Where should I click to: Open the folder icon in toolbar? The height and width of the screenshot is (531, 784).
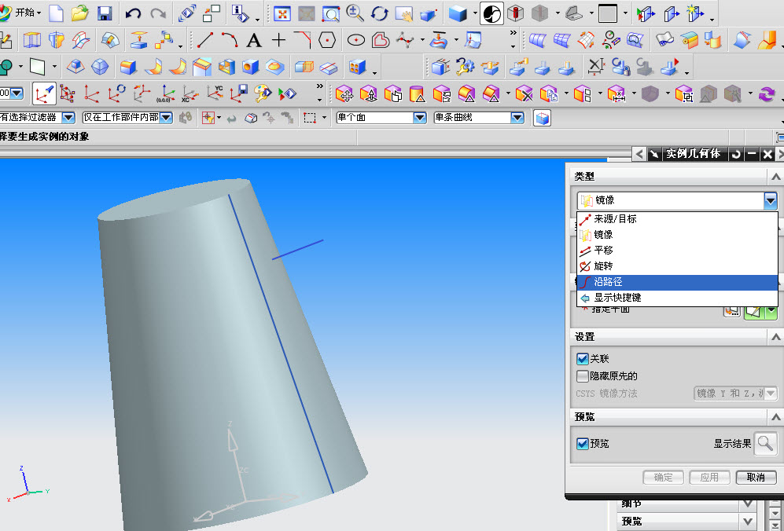79,13
